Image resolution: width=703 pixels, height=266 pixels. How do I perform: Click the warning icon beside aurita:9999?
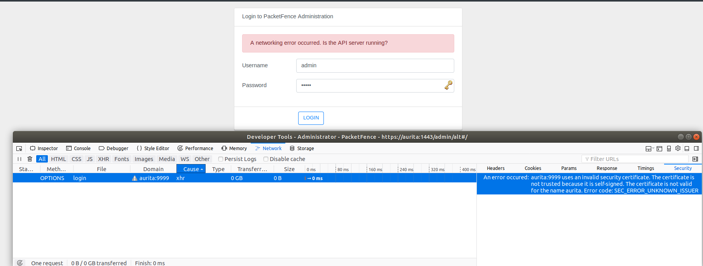pyautogui.click(x=135, y=178)
